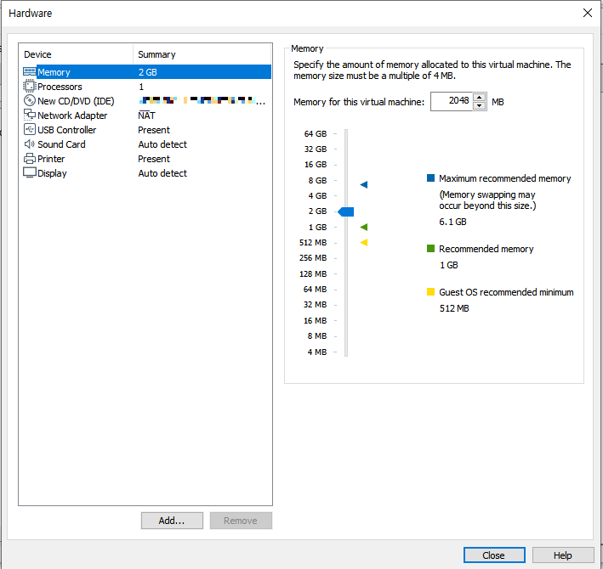Image resolution: width=603 pixels, height=569 pixels.
Task: Click the Summary column header
Action: tap(156, 54)
